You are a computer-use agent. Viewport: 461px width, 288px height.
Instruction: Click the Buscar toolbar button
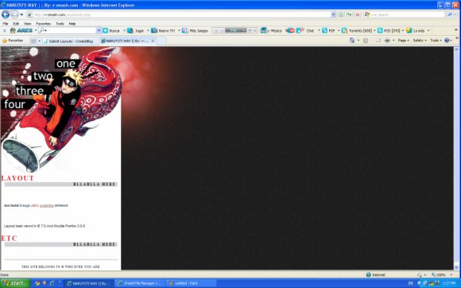coord(111,30)
